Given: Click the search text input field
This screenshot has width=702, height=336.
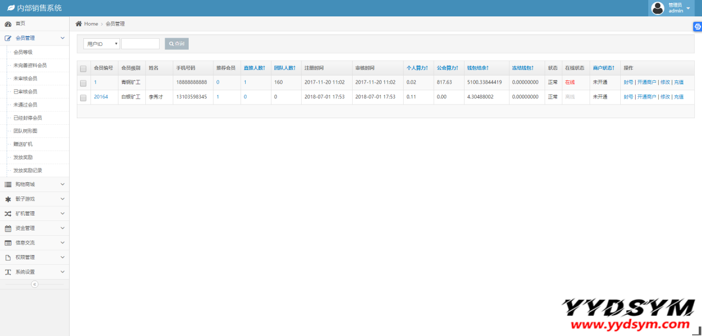Looking at the screenshot, I should tap(140, 44).
